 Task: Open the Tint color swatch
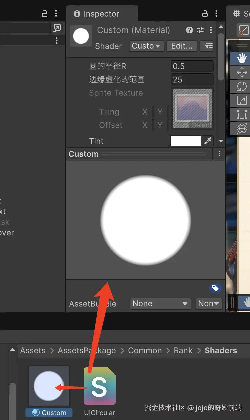(x=186, y=141)
